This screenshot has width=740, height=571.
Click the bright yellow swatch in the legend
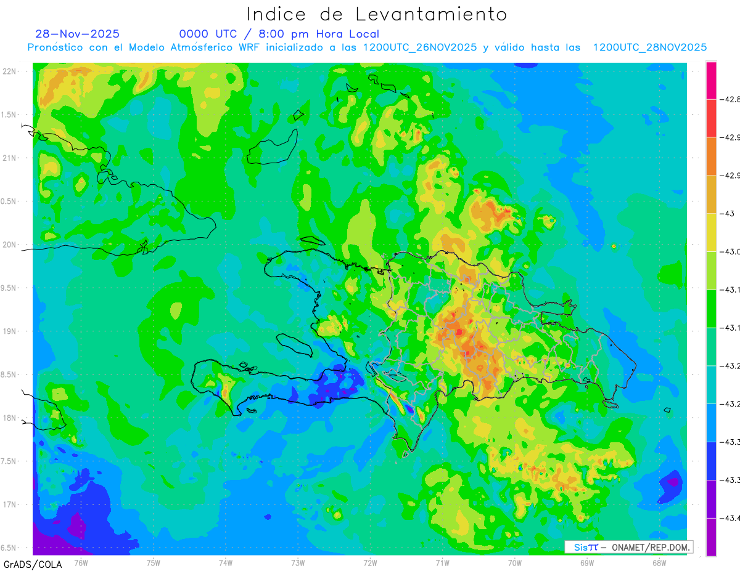click(711, 232)
